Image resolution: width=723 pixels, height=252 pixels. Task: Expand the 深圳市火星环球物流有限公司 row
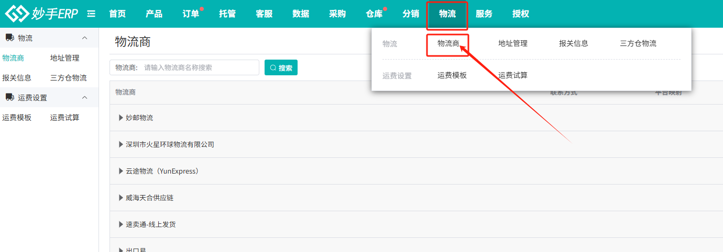click(121, 144)
